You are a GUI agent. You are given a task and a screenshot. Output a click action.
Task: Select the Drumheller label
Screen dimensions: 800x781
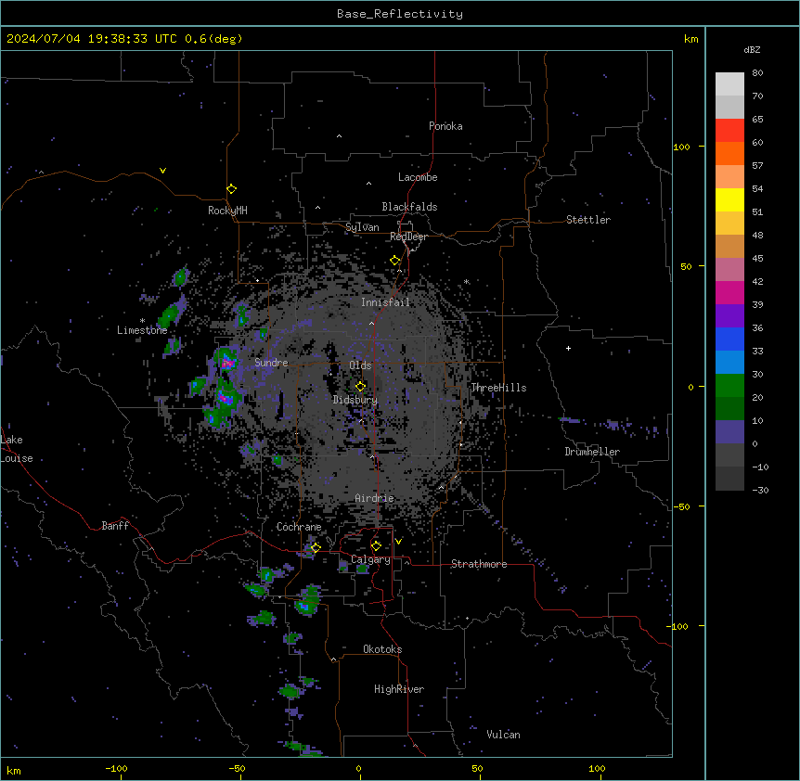(592, 452)
